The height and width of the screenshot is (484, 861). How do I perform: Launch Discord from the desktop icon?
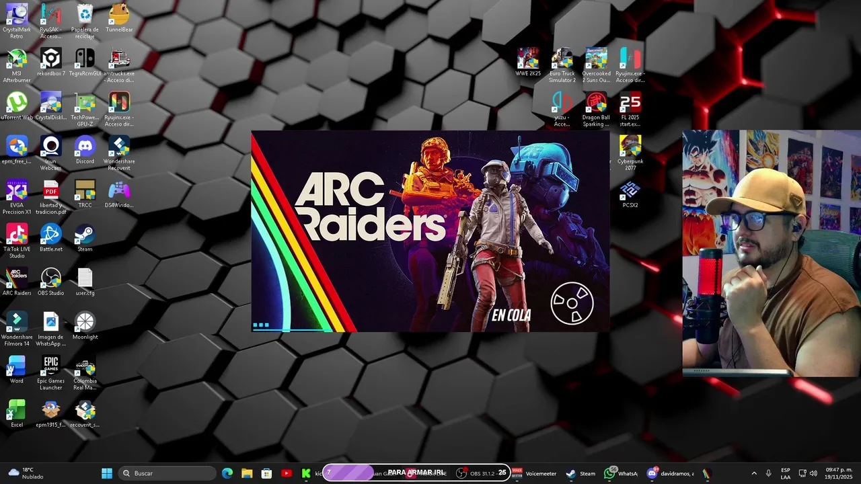point(85,151)
